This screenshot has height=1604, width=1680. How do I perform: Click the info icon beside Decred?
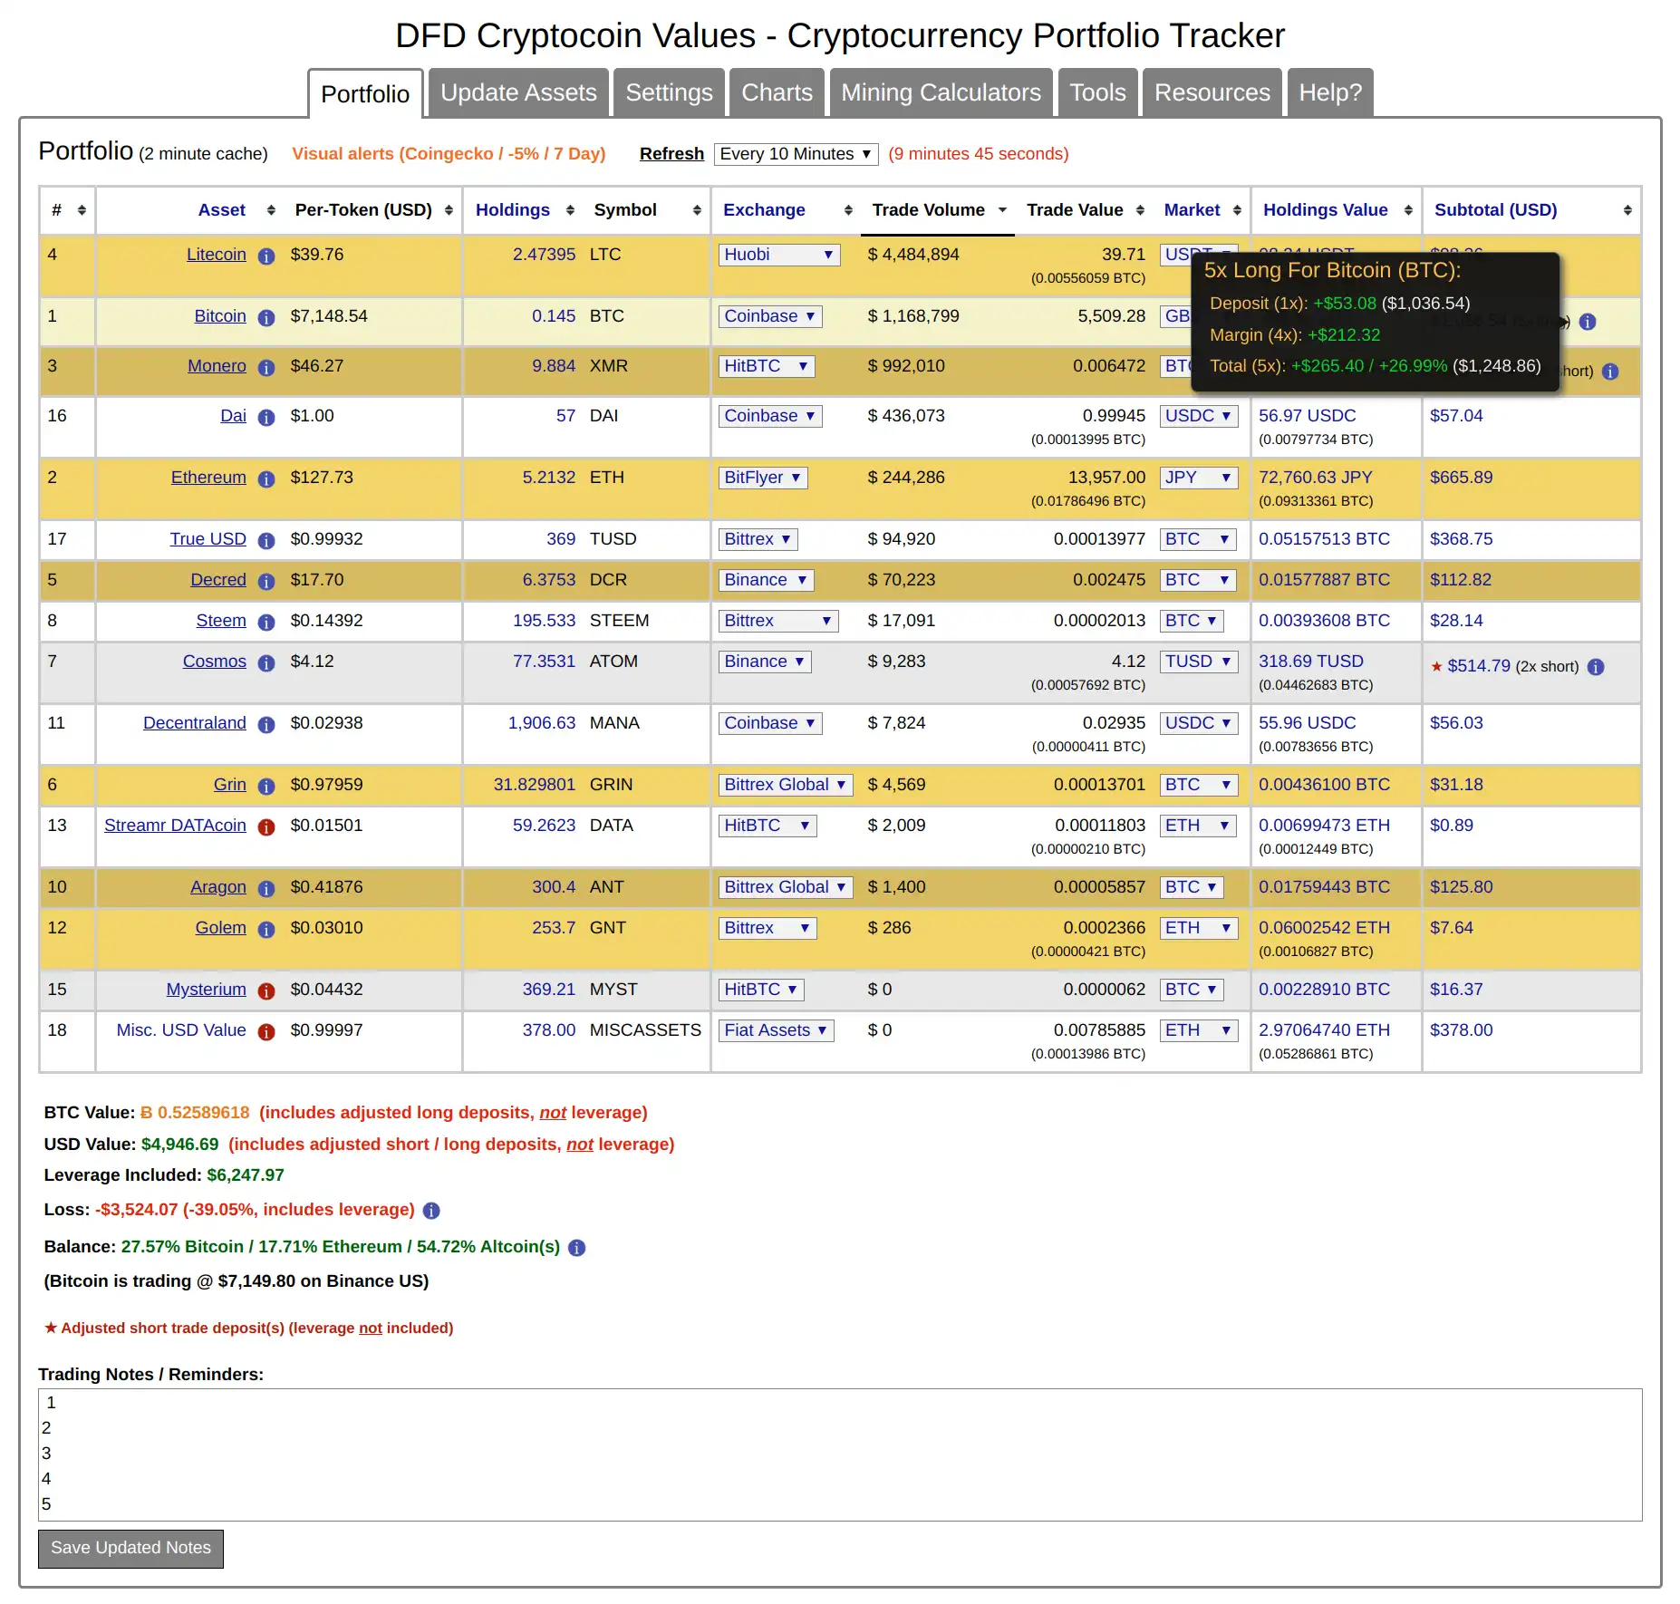pyautogui.click(x=266, y=582)
